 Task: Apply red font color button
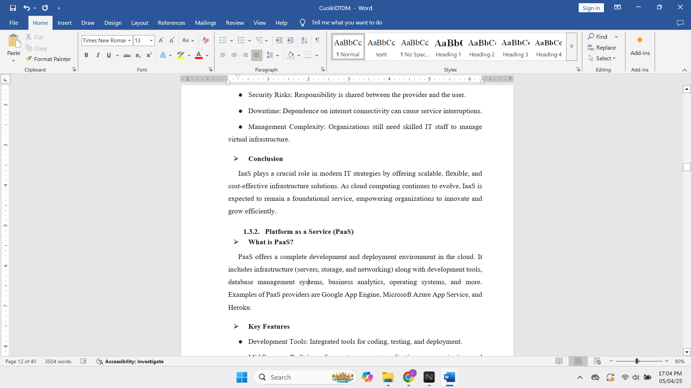[199, 55]
